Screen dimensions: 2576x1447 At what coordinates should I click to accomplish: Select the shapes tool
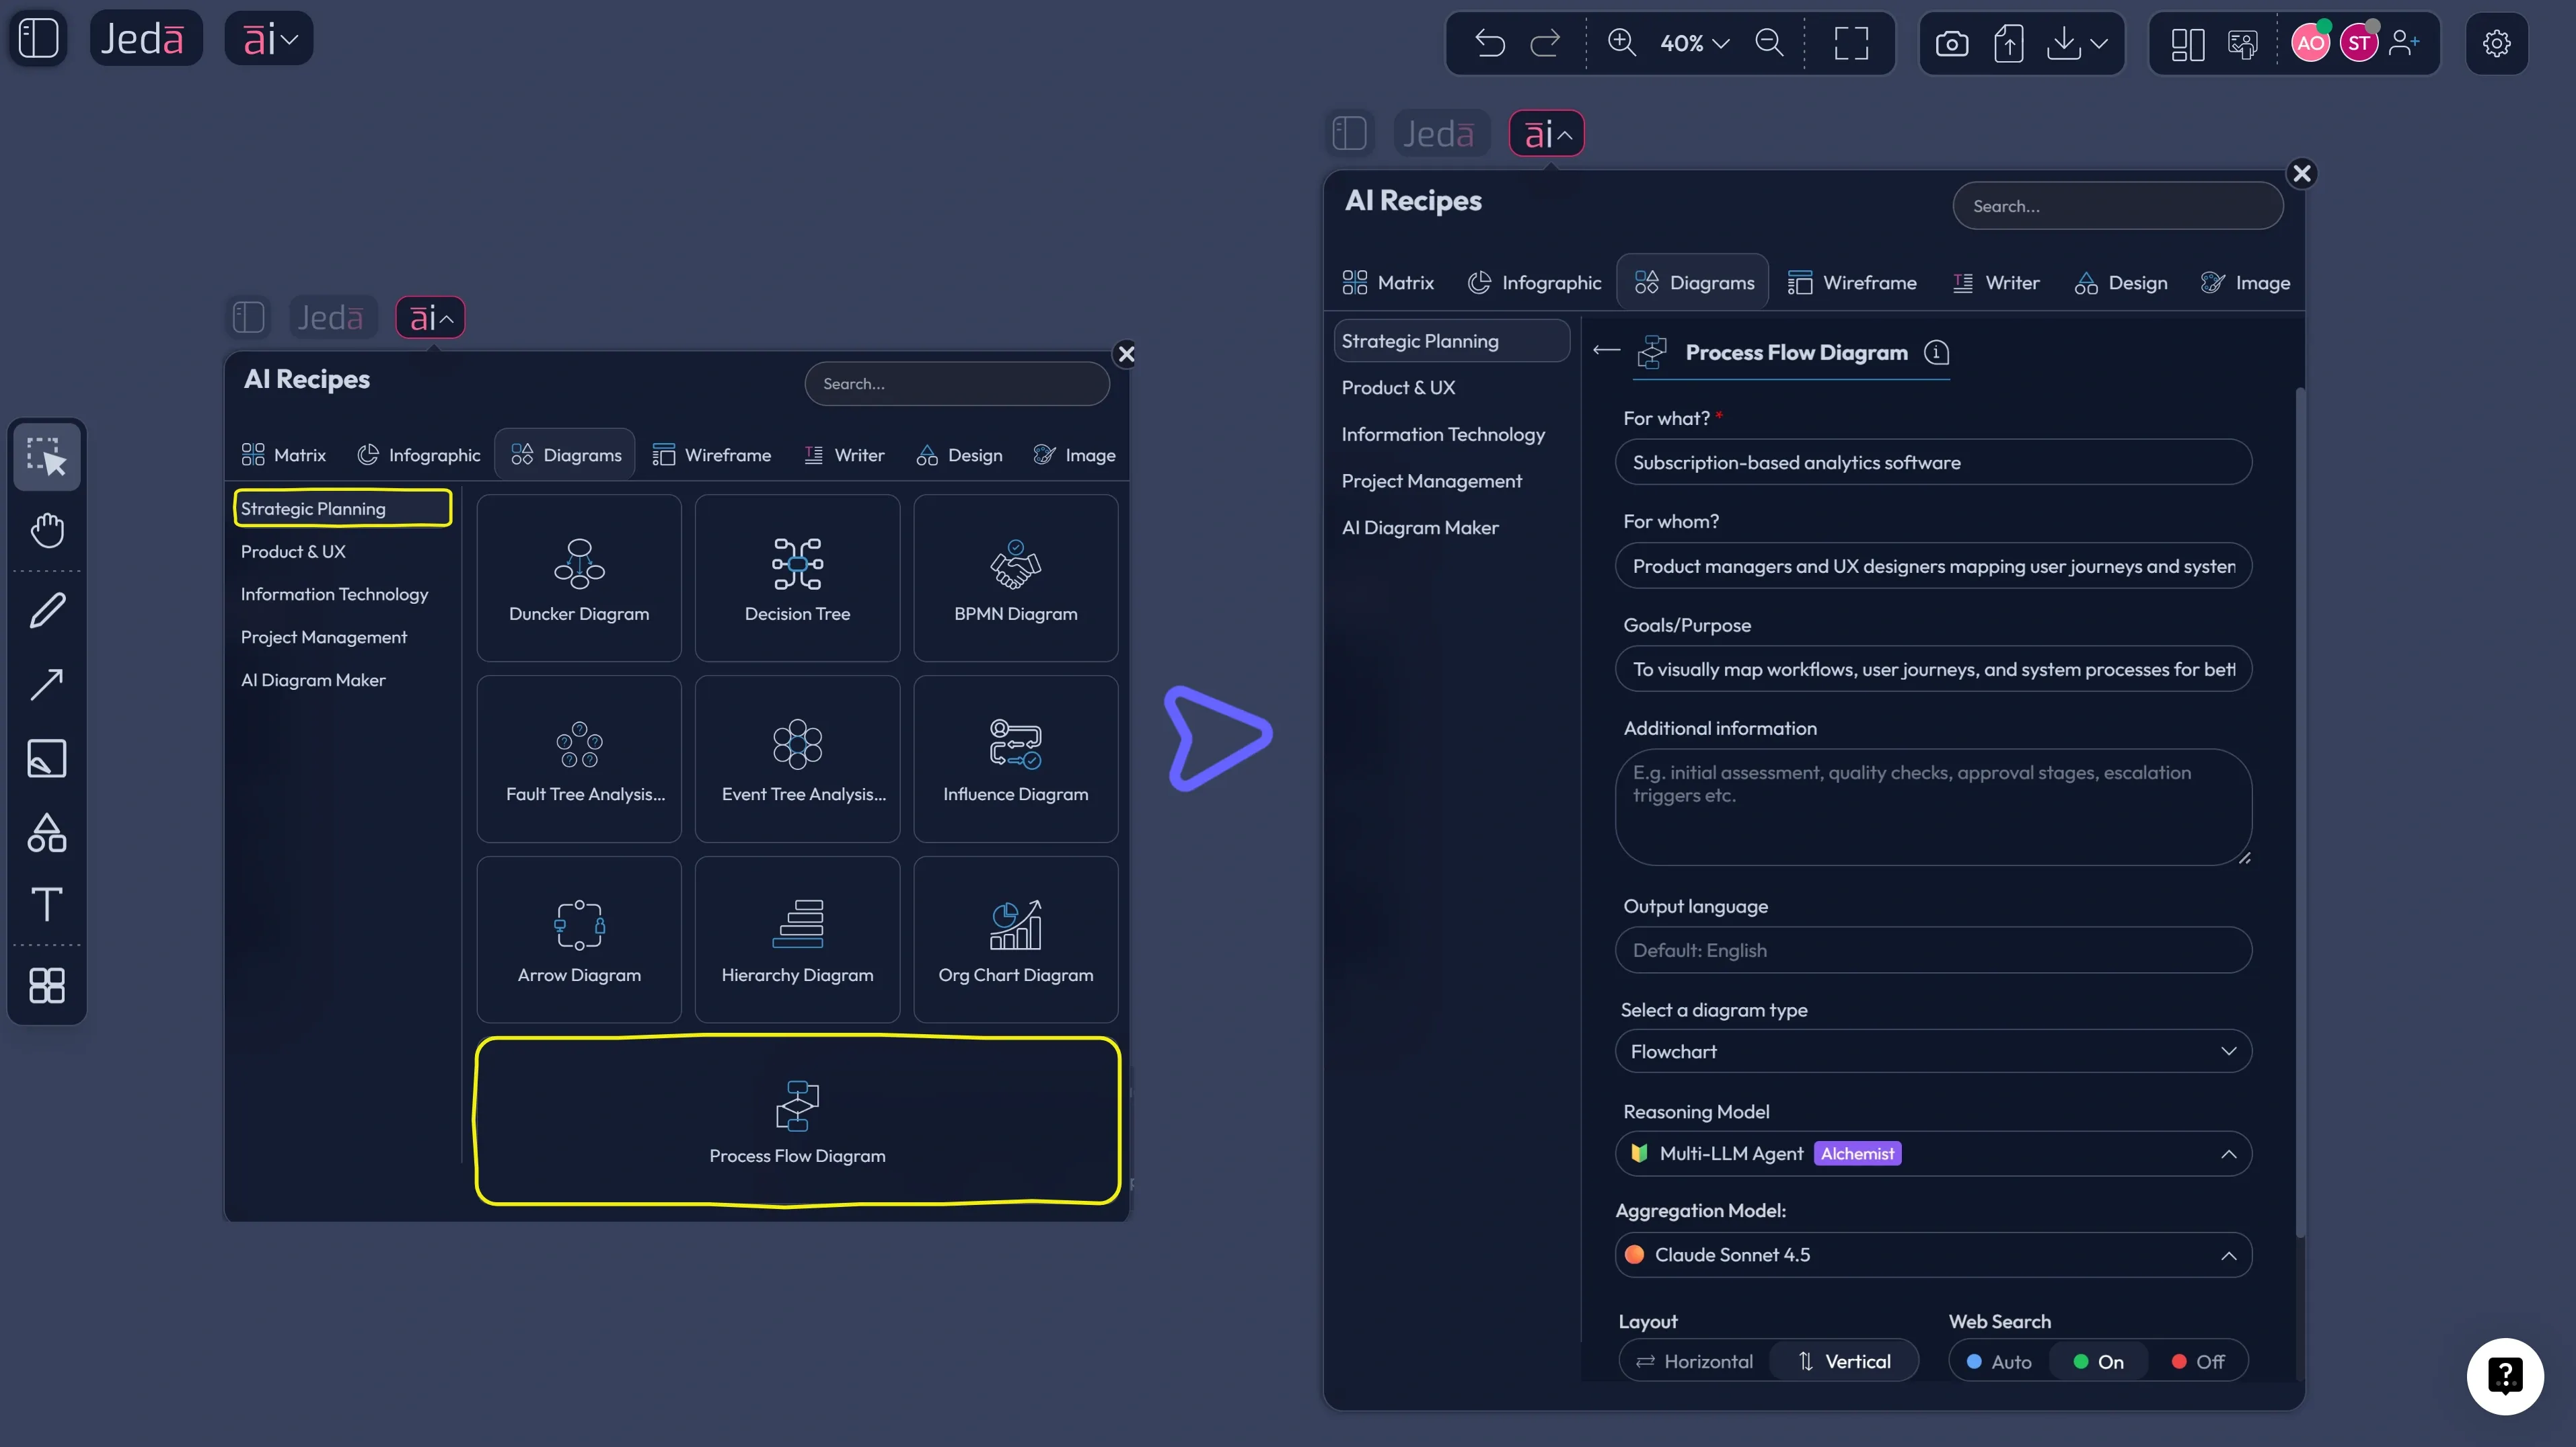(x=46, y=832)
